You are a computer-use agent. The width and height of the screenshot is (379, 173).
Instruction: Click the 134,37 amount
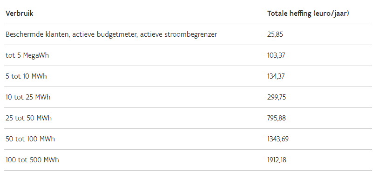coord(276,76)
